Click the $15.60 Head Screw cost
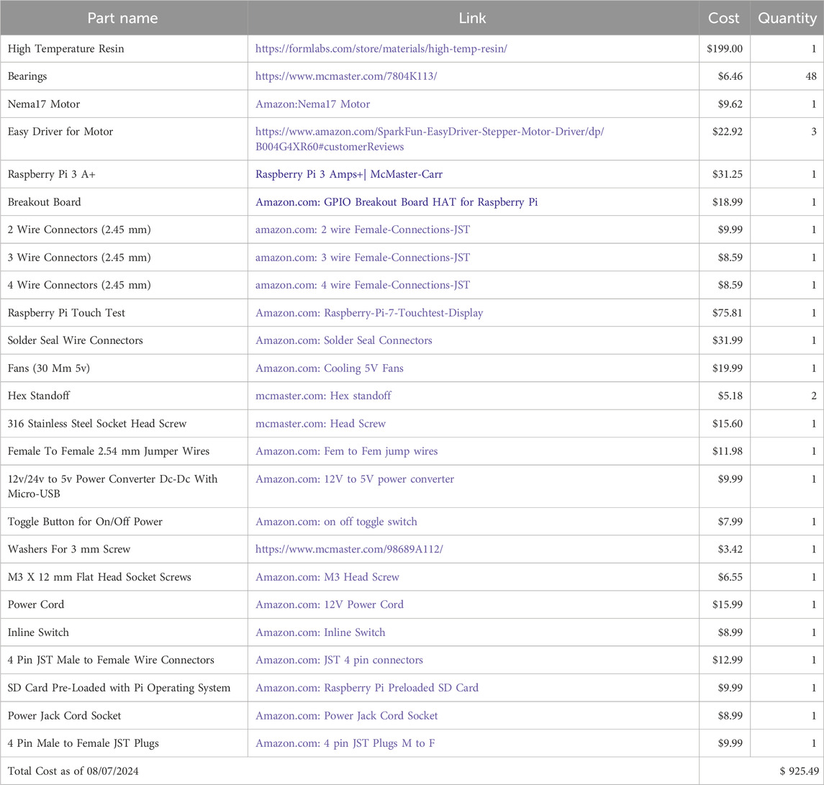Image resolution: width=824 pixels, height=785 pixels. coord(728,424)
